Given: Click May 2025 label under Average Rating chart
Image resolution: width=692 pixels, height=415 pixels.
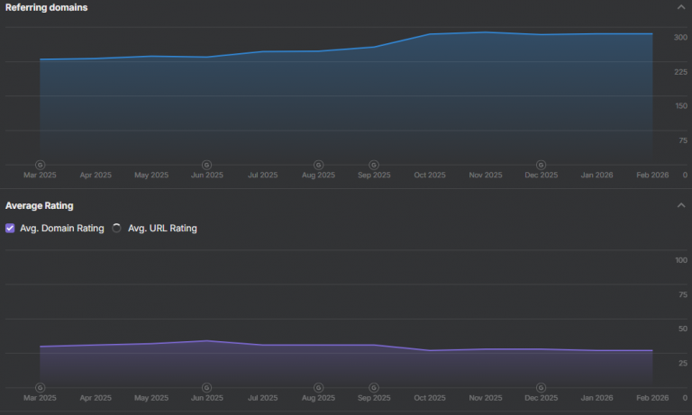Looking at the screenshot, I should coord(151,398).
